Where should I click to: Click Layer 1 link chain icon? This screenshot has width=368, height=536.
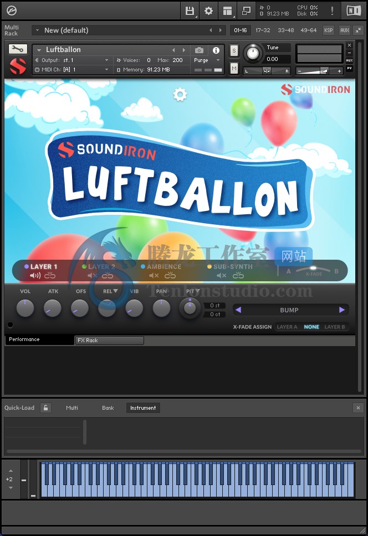pos(49,275)
